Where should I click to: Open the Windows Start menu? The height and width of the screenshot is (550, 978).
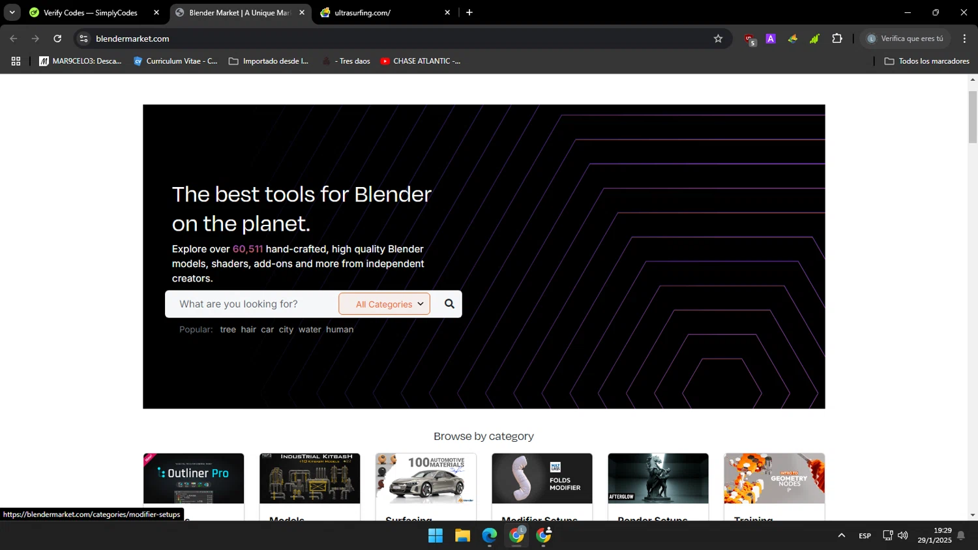[436, 536]
